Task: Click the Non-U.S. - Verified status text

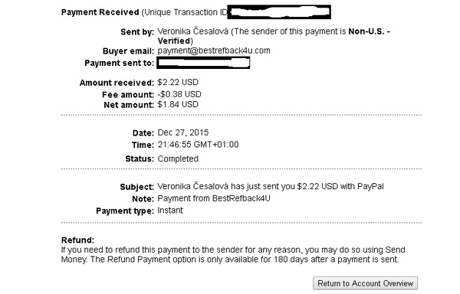Action: (x=274, y=36)
